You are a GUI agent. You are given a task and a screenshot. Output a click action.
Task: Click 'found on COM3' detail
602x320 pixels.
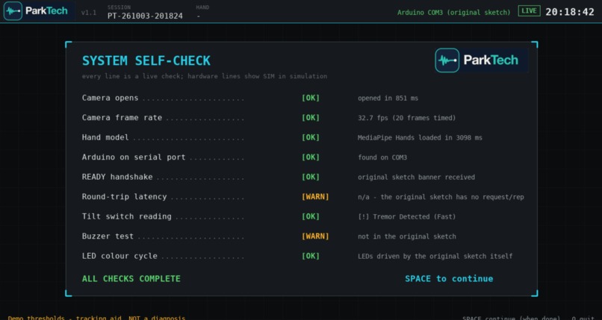382,157
